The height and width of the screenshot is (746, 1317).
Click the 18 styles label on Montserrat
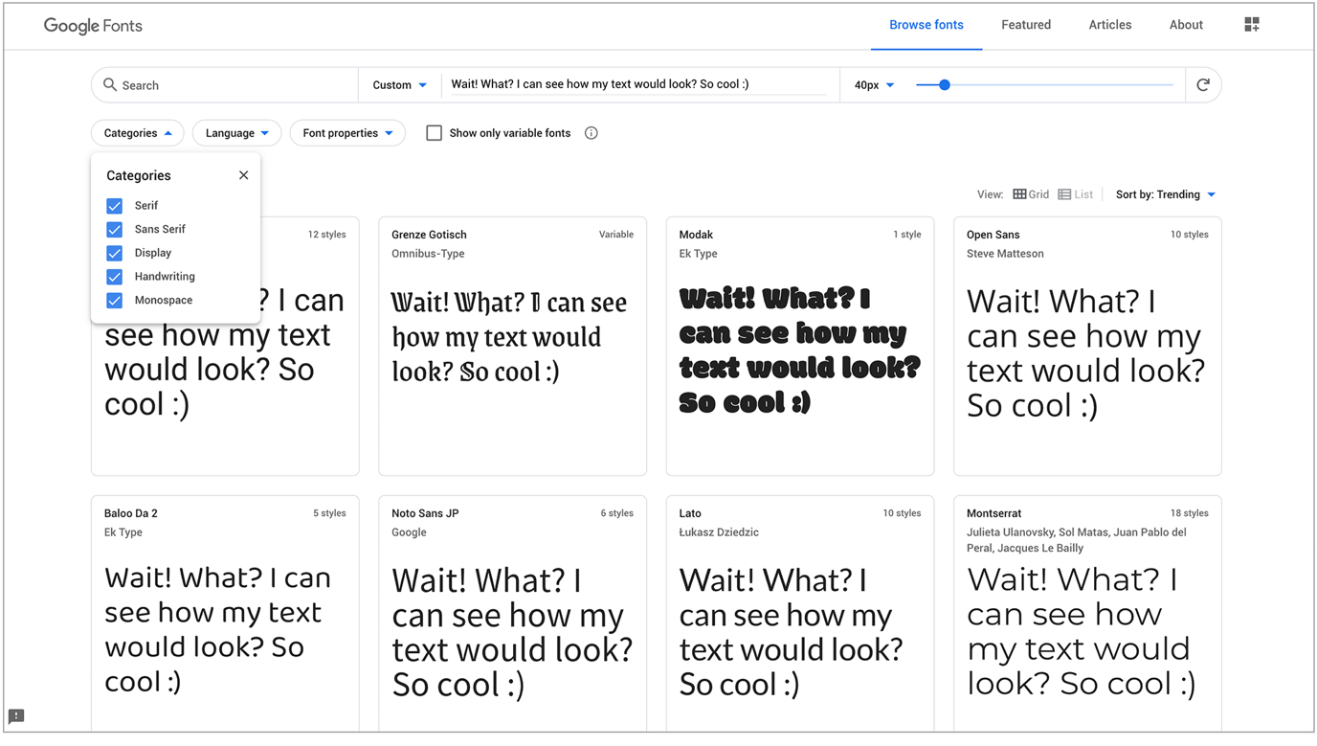(x=1189, y=513)
